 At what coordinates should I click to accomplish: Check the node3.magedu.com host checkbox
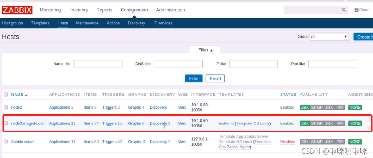(x=6, y=123)
